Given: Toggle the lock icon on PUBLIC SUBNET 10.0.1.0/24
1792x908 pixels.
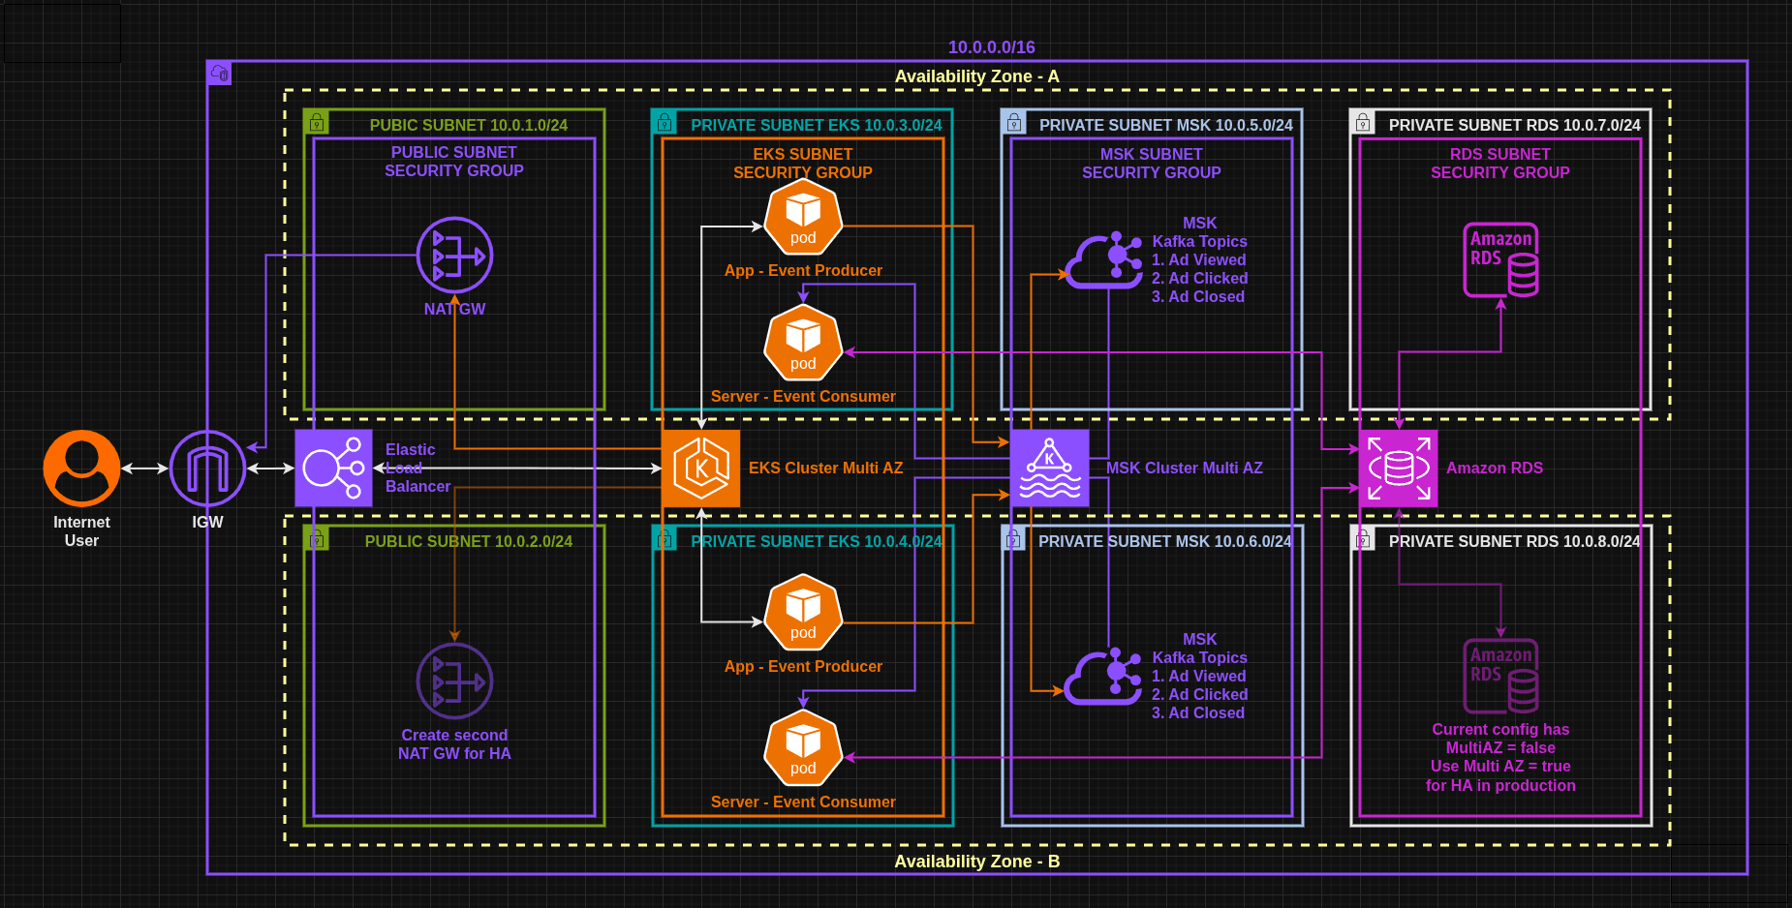Looking at the screenshot, I should (317, 120).
